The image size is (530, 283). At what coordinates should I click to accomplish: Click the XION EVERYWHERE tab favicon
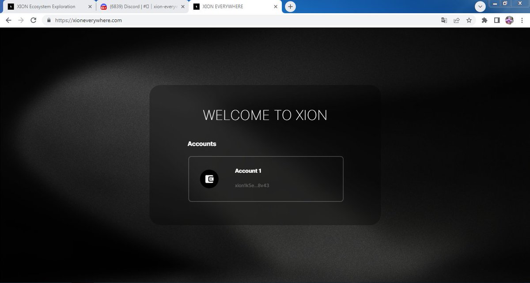(x=197, y=7)
